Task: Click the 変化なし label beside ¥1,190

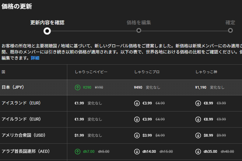Action: pyautogui.click(x=217, y=87)
